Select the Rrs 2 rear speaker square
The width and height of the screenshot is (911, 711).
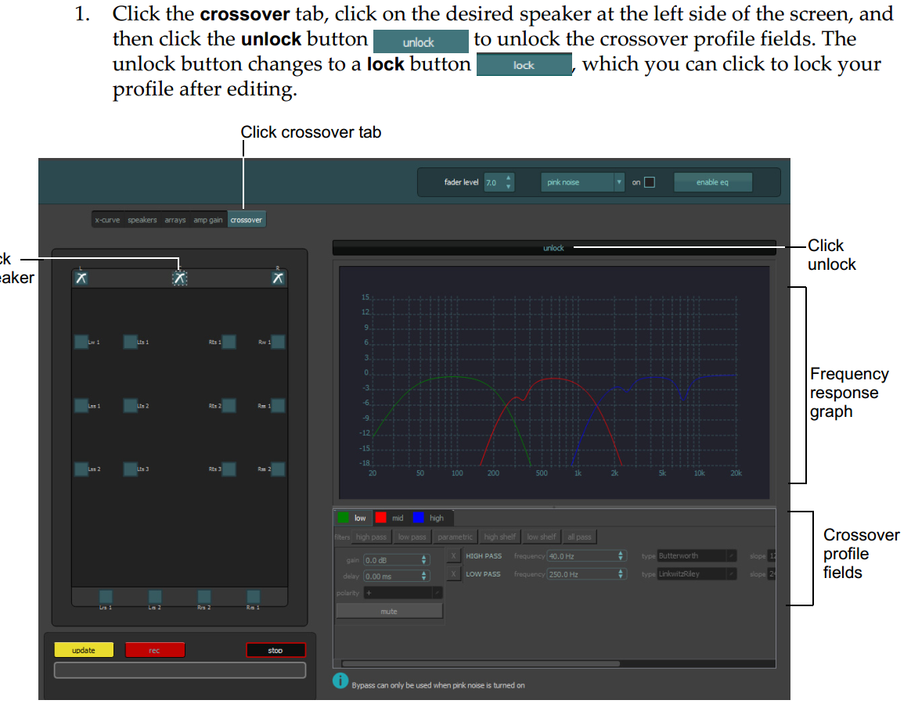(x=204, y=597)
